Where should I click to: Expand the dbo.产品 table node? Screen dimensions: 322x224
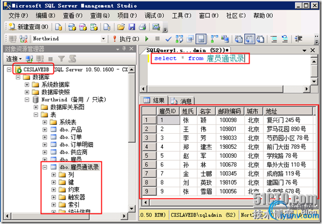[x=45, y=130]
